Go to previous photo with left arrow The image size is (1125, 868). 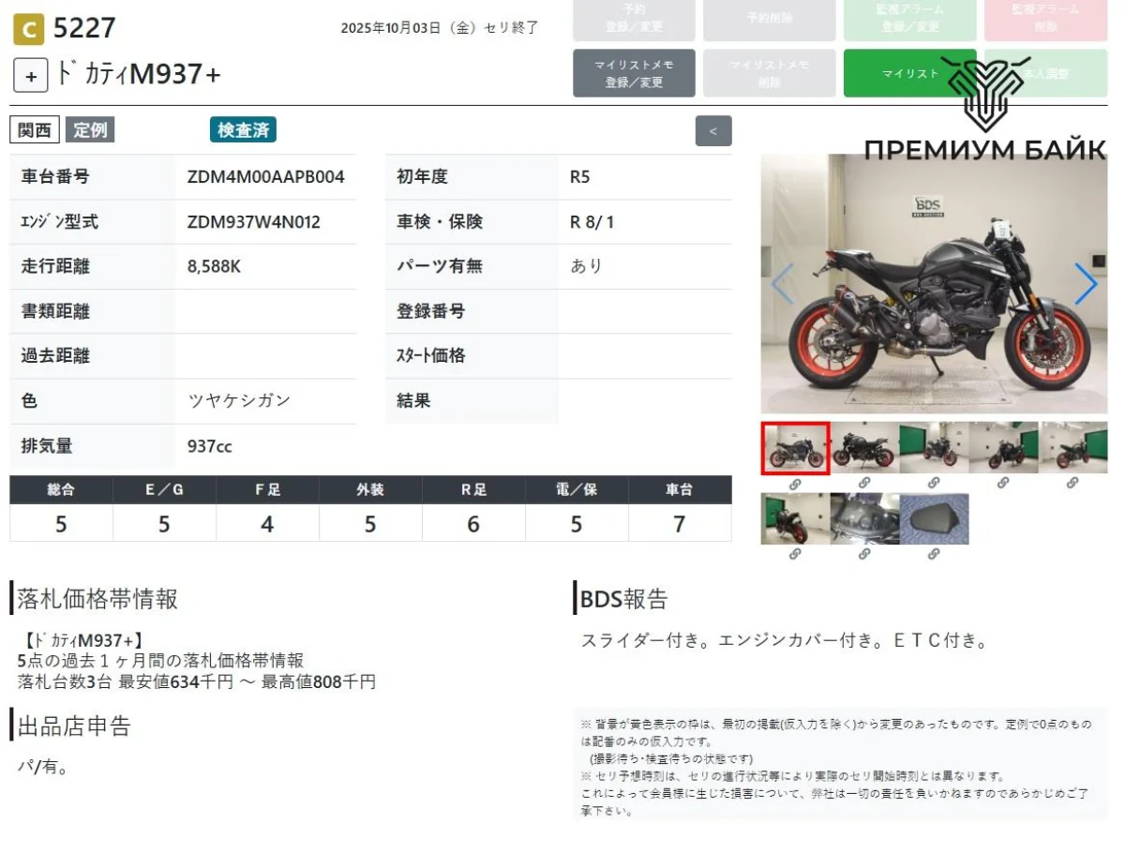click(782, 284)
